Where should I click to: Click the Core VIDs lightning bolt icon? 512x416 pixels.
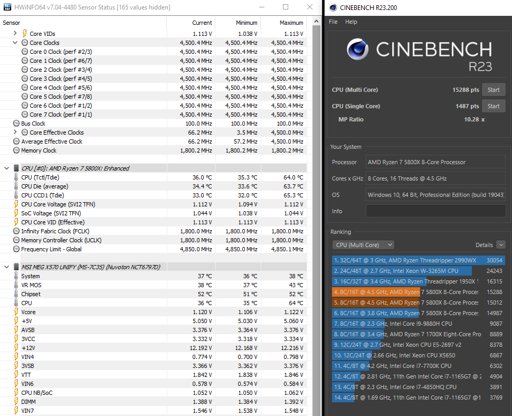click(24, 34)
